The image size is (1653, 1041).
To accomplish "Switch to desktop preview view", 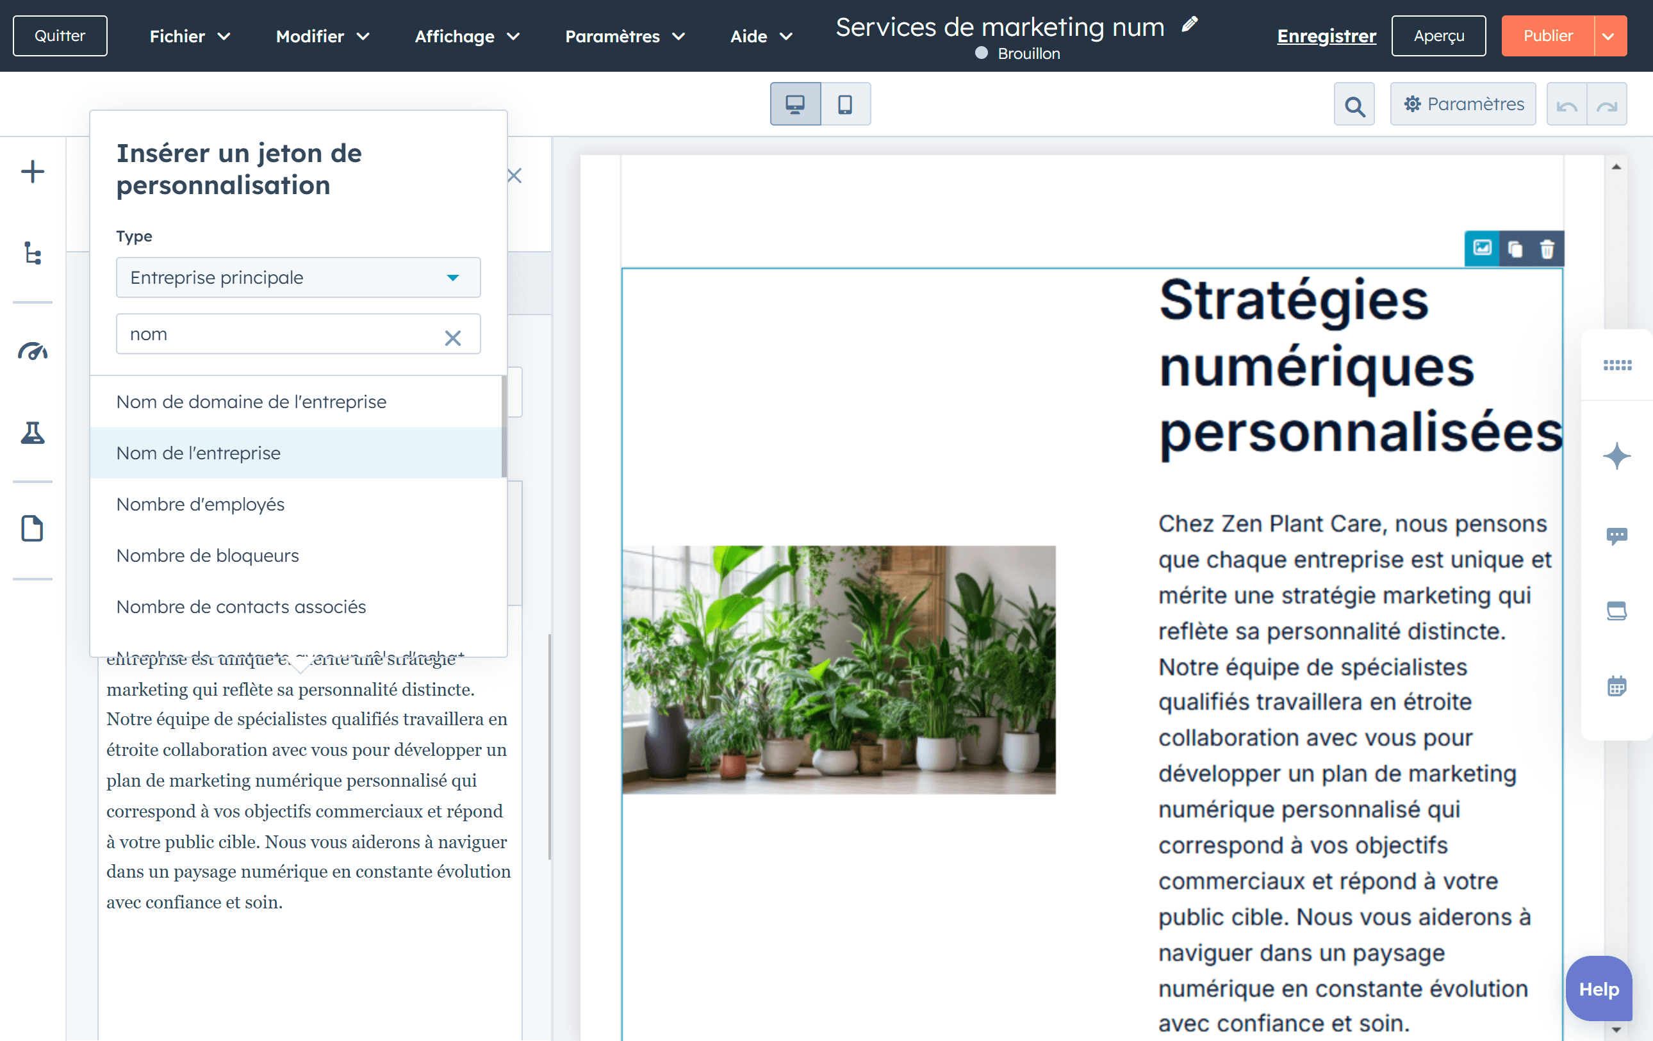I will click(x=795, y=104).
